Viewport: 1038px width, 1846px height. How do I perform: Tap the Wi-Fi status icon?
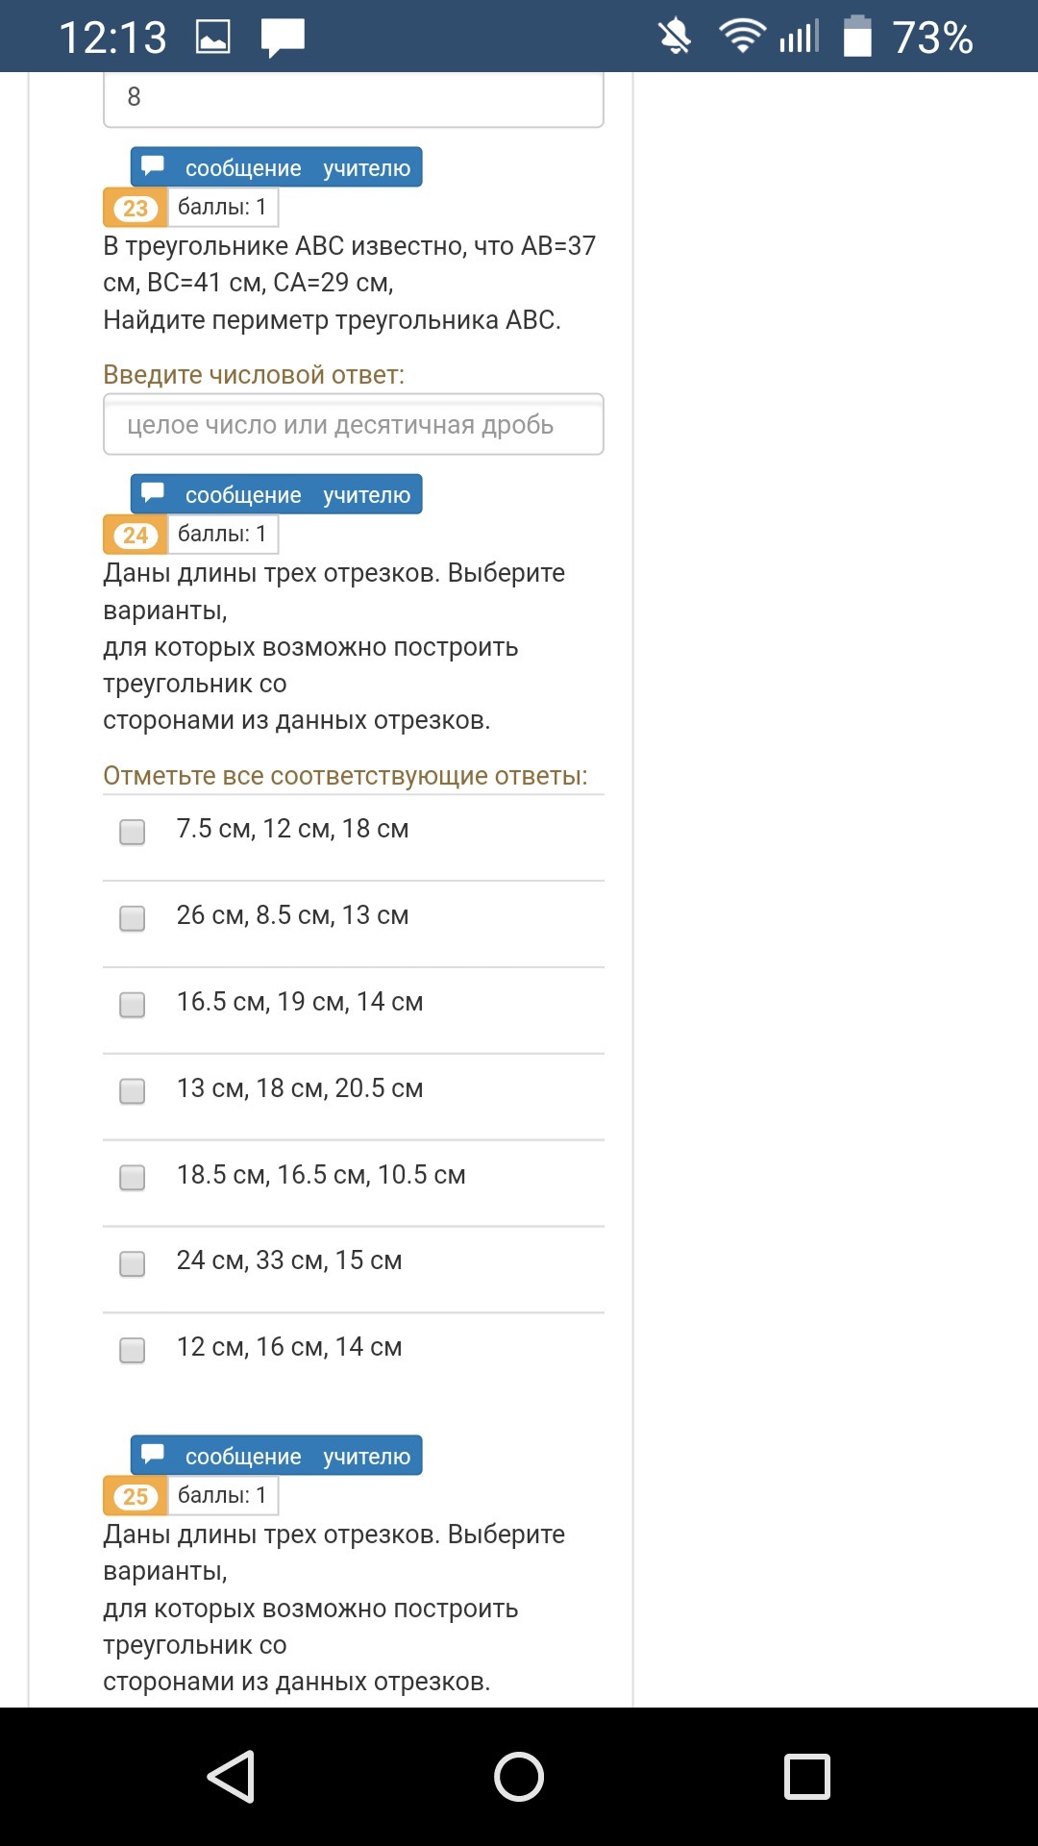tap(740, 37)
